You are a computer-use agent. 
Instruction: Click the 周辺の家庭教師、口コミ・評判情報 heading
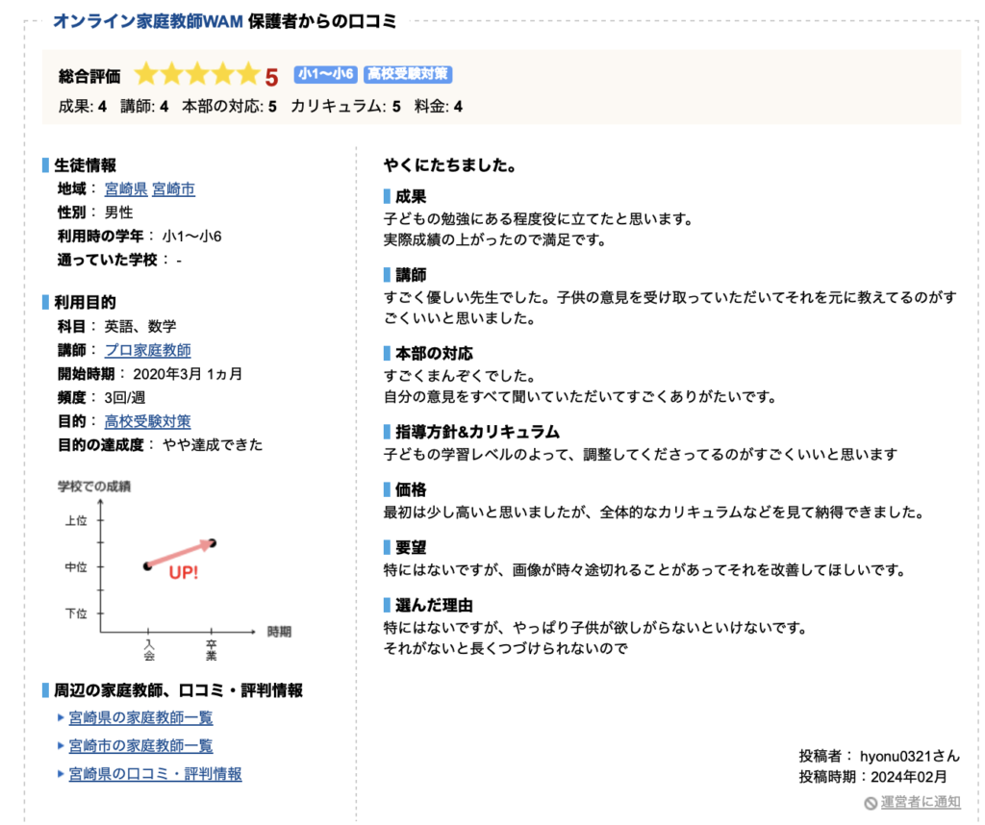(178, 690)
